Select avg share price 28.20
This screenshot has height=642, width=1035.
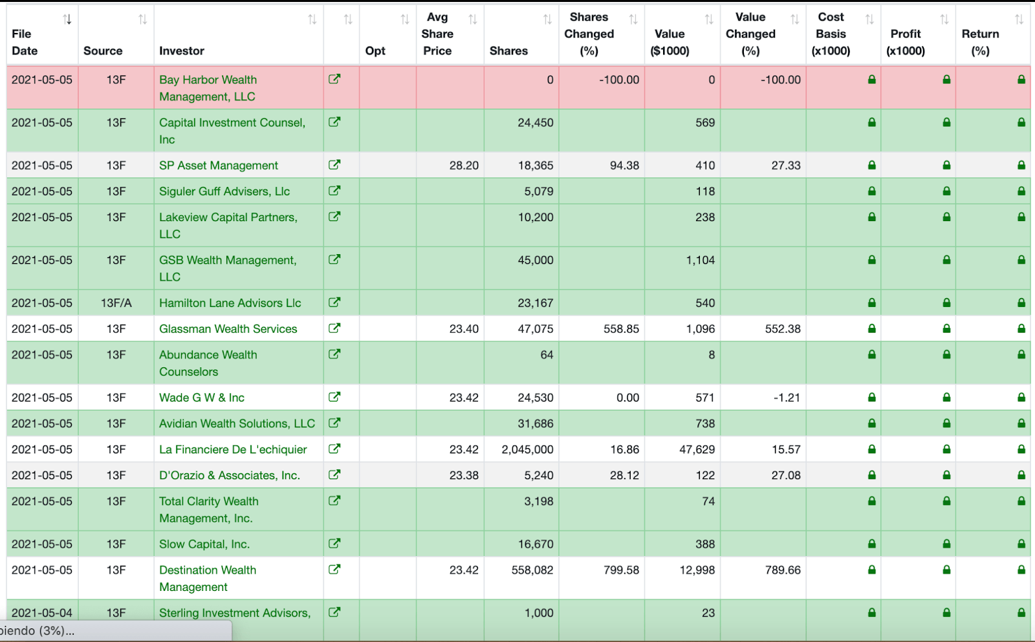[x=464, y=166]
